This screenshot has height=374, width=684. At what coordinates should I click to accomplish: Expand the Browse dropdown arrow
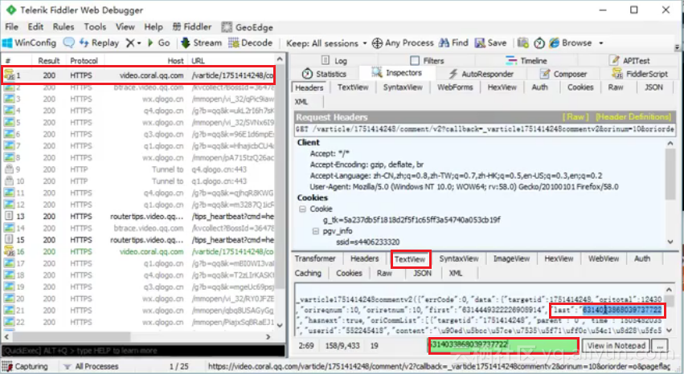tap(600, 43)
